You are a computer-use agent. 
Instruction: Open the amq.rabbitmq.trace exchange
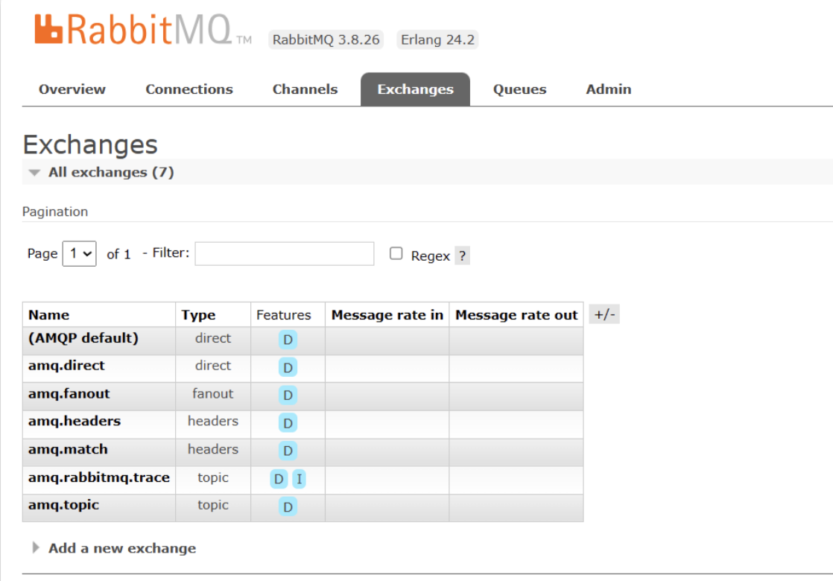click(99, 477)
